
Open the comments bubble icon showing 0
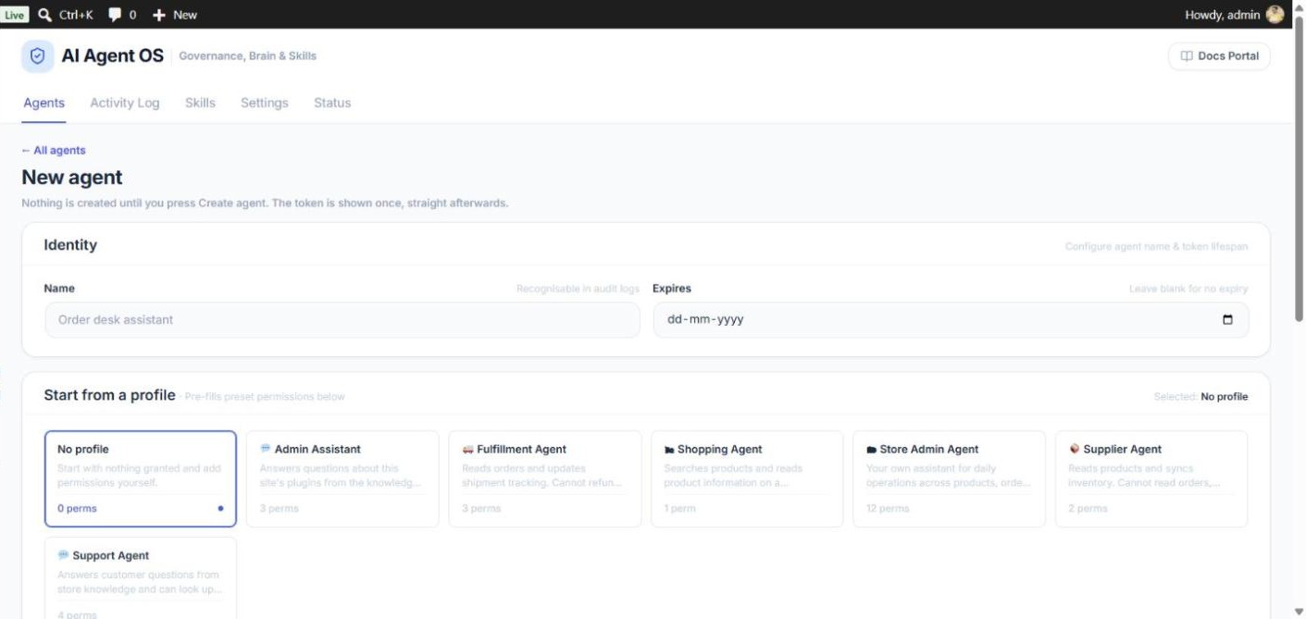[116, 14]
